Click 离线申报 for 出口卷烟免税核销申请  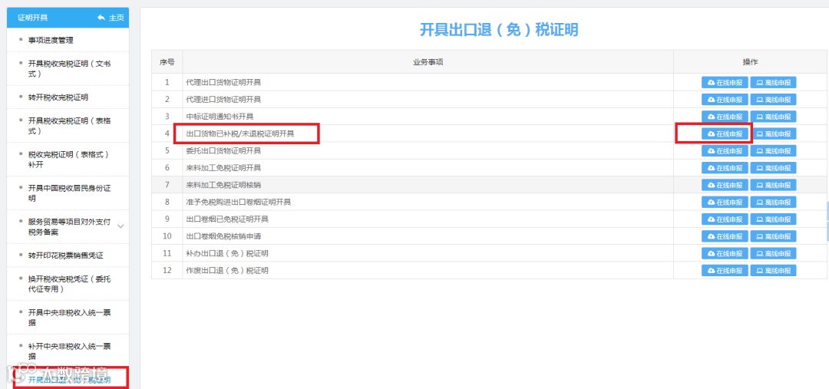(773, 236)
